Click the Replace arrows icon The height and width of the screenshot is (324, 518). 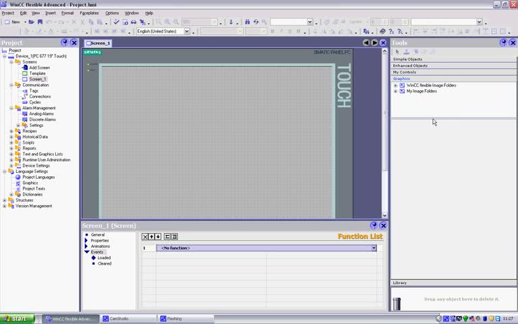click(256, 22)
